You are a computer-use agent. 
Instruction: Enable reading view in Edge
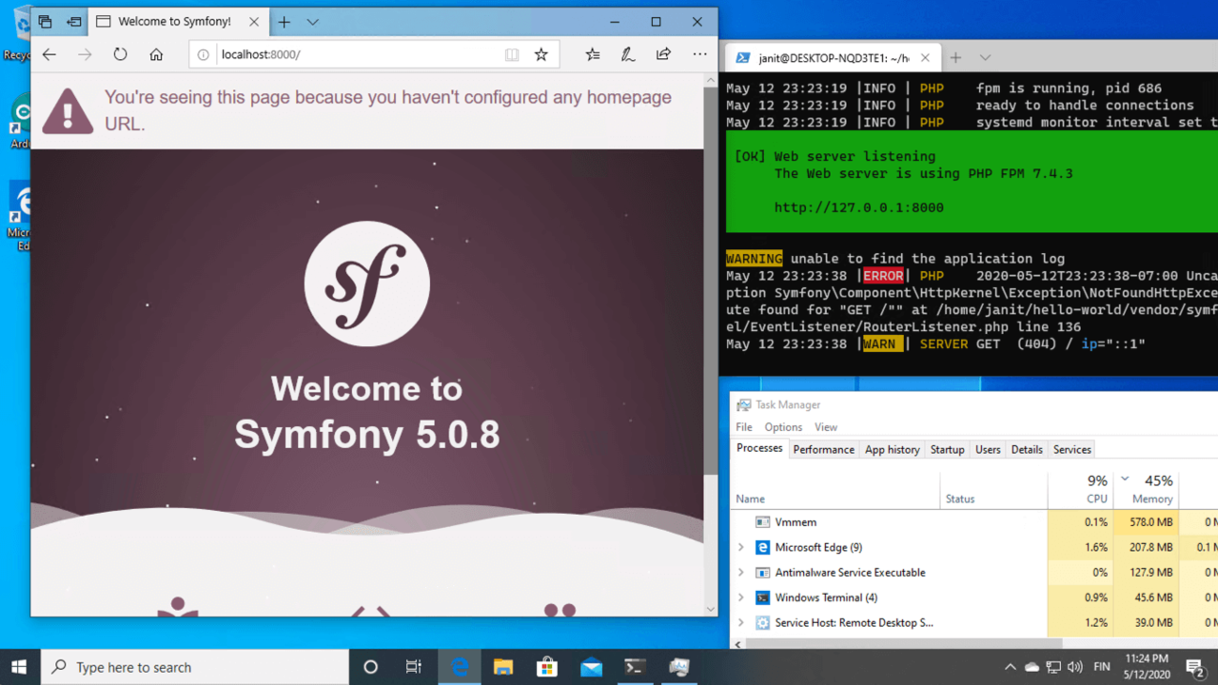coord(512,54)
